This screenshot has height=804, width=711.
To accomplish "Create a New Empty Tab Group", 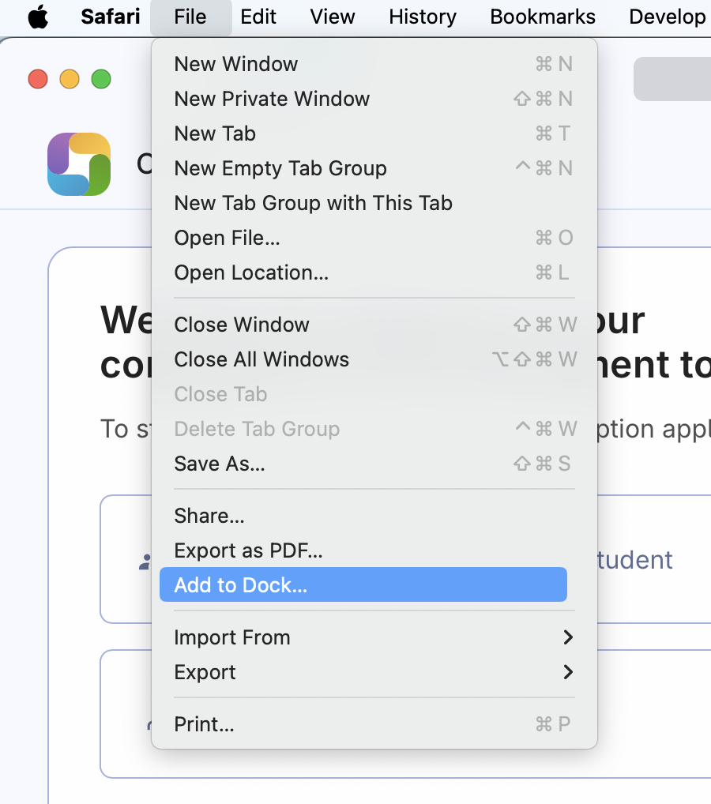I will (280, 168).
